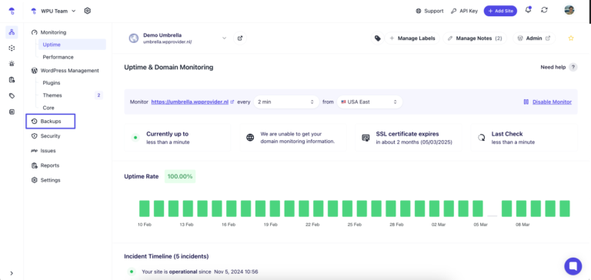The height and width of the screenshot is (280, 591).
Task: Open the umbrella.wpprovider.nl monitor link
Action: [x=190, y=102]
